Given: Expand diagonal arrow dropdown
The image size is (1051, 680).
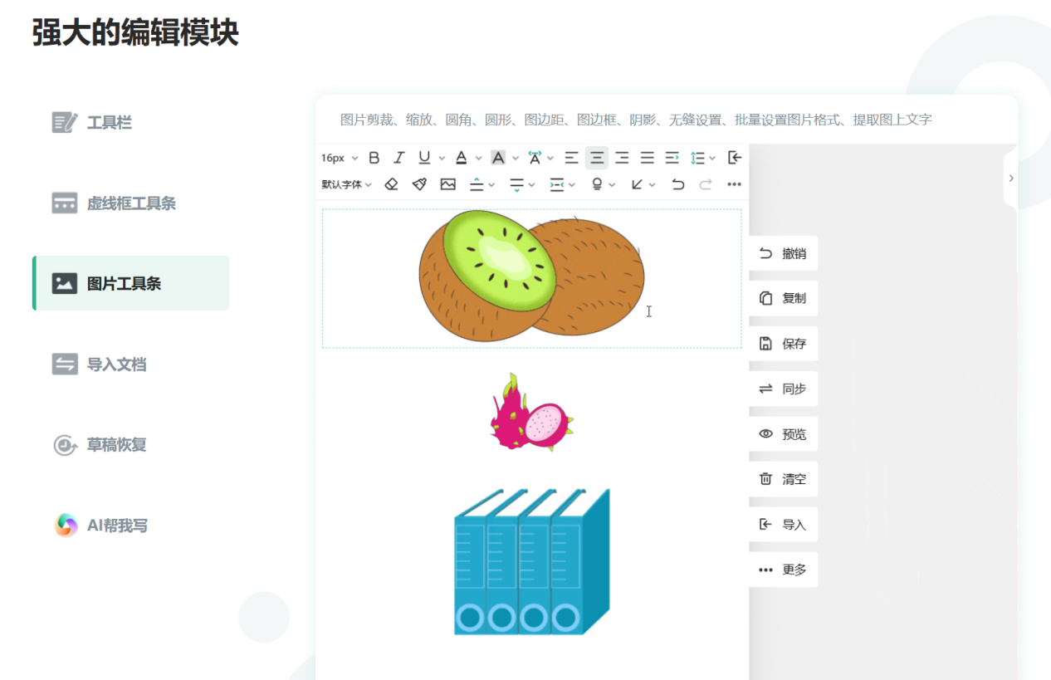Looking at the screenshot, I should (x=653, y=184).
